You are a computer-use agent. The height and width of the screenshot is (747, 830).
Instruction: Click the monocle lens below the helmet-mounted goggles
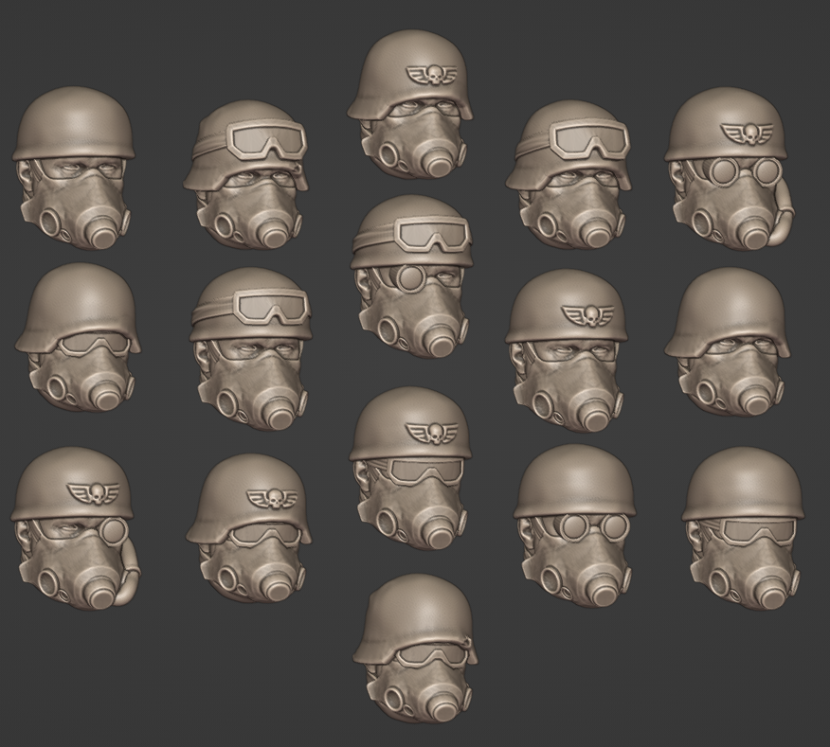[x=409, y=278]
